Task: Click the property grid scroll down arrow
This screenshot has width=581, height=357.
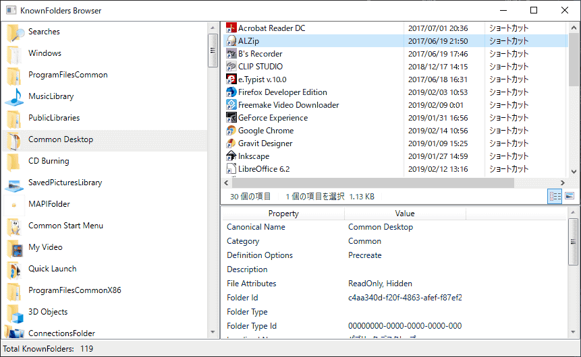Action: click(573, 332)
